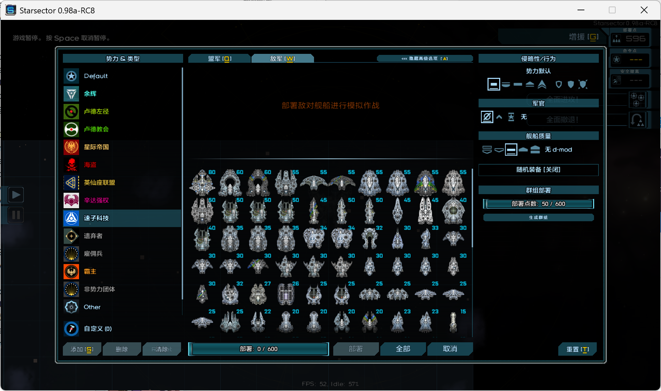Pick the hollow shield behavior icon
This screenshot has height=391, width=661.
559,84
